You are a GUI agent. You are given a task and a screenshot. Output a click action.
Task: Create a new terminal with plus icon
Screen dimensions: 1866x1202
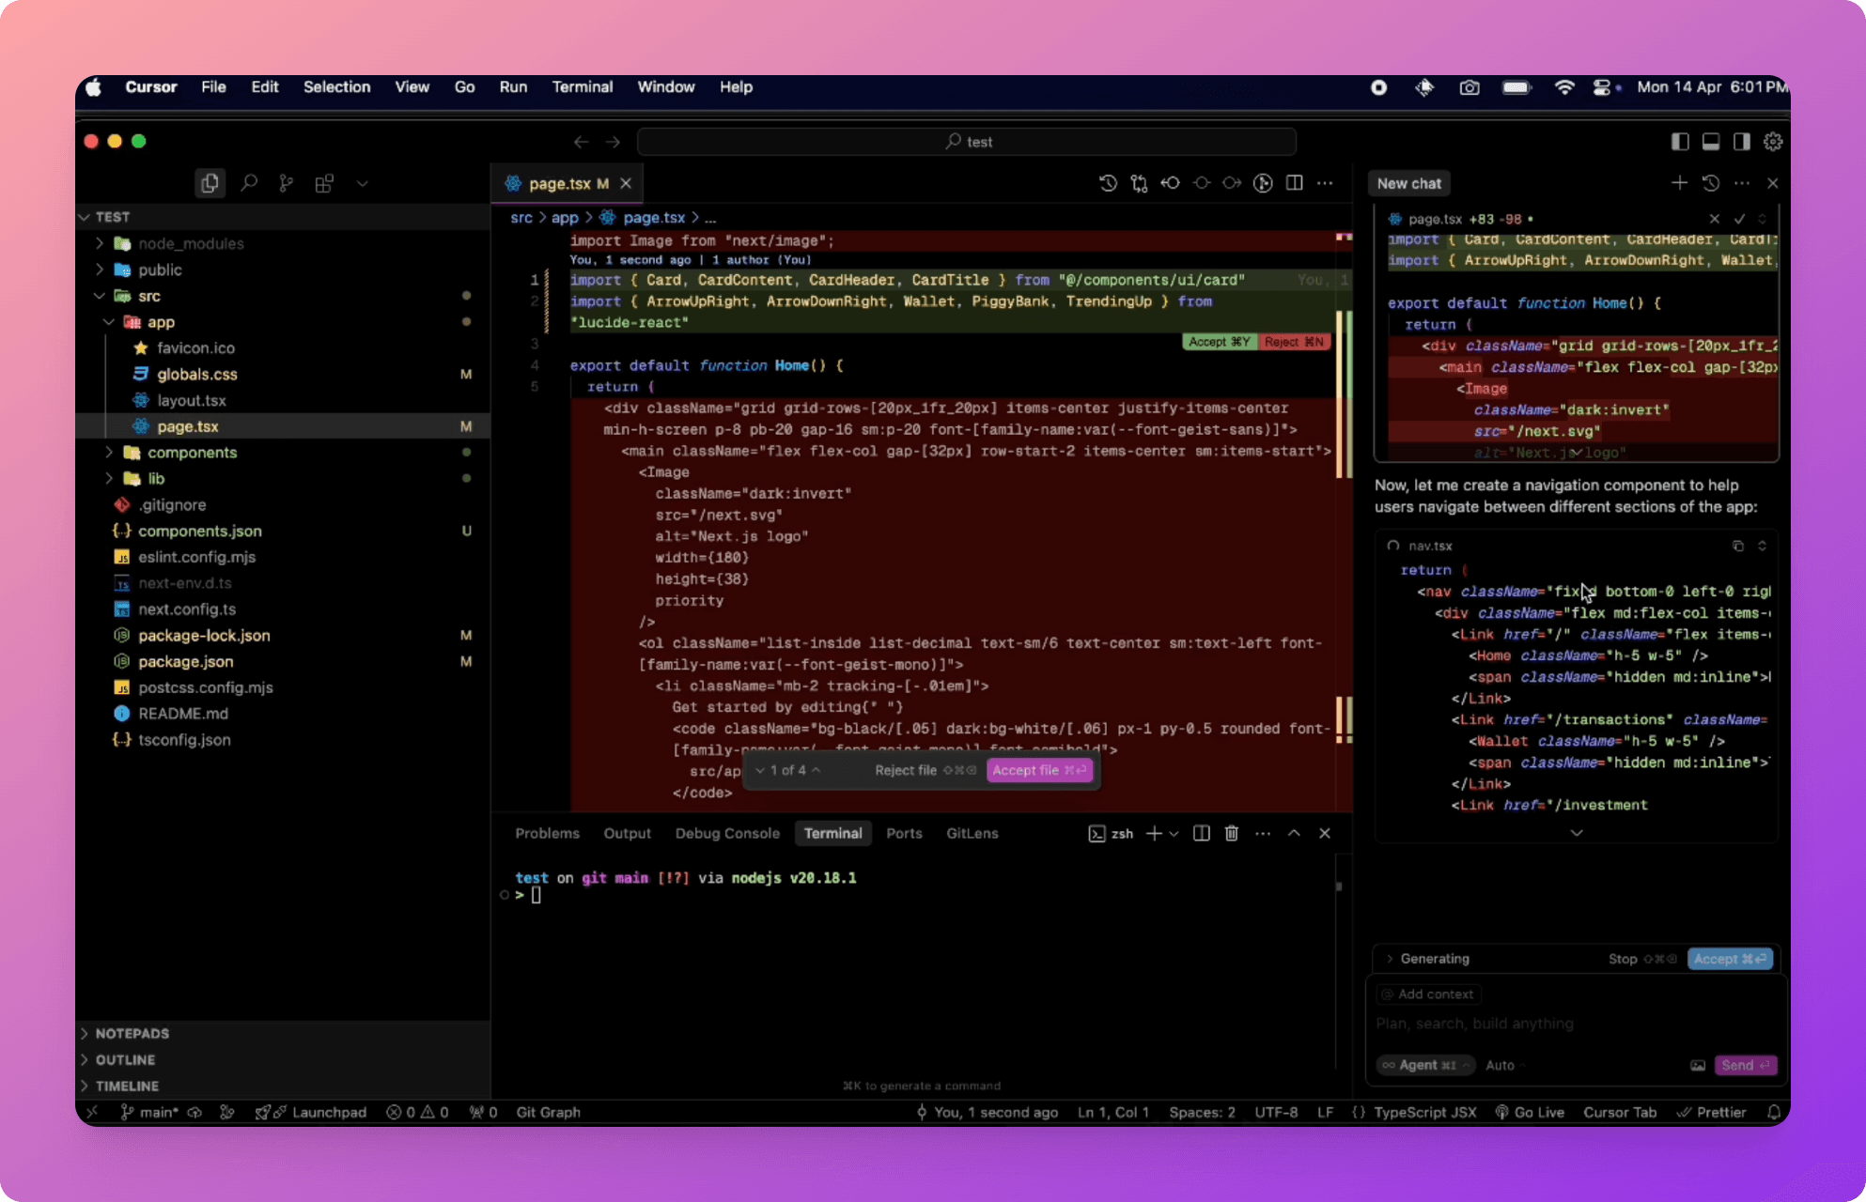[x=1154, y=833]
